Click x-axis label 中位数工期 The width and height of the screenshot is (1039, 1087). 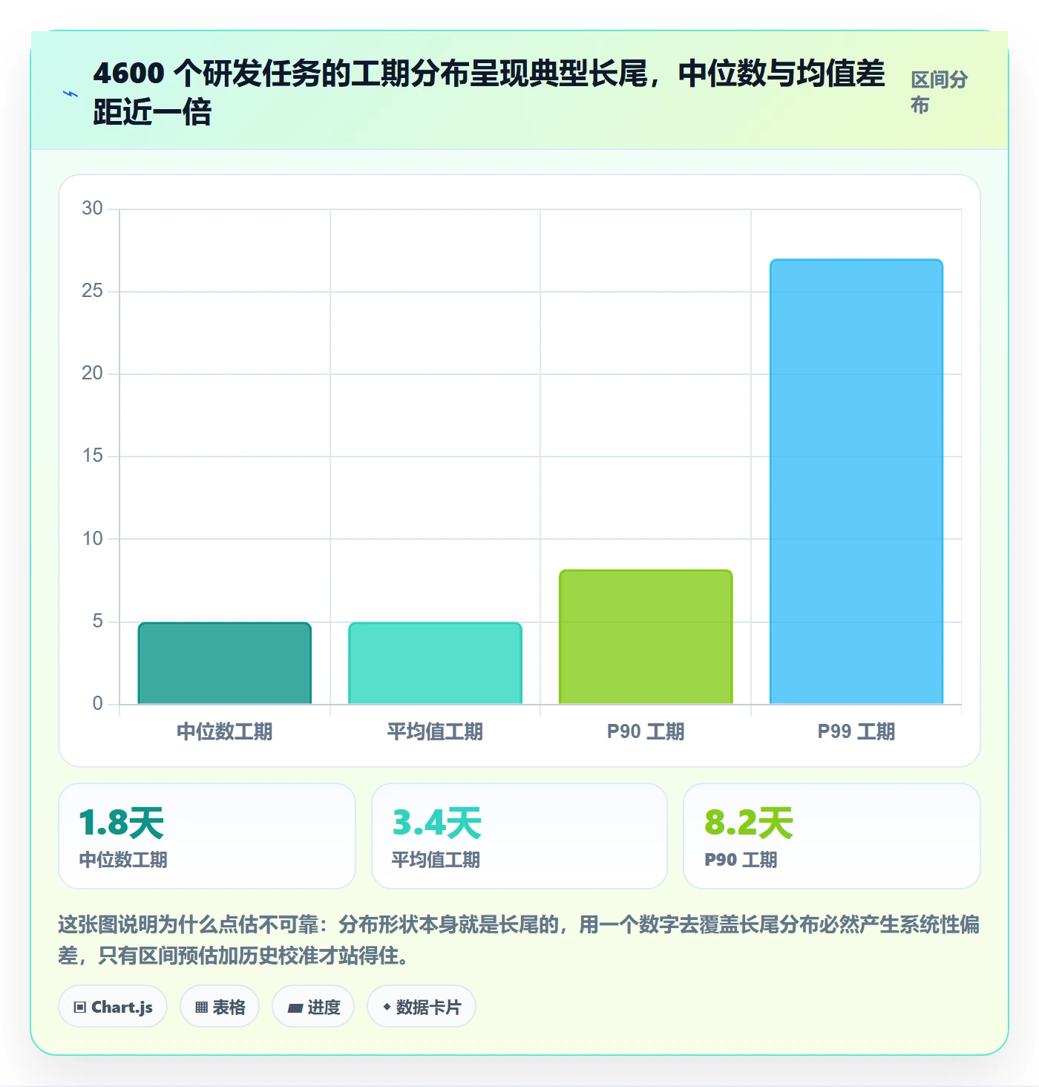point(225,731)
